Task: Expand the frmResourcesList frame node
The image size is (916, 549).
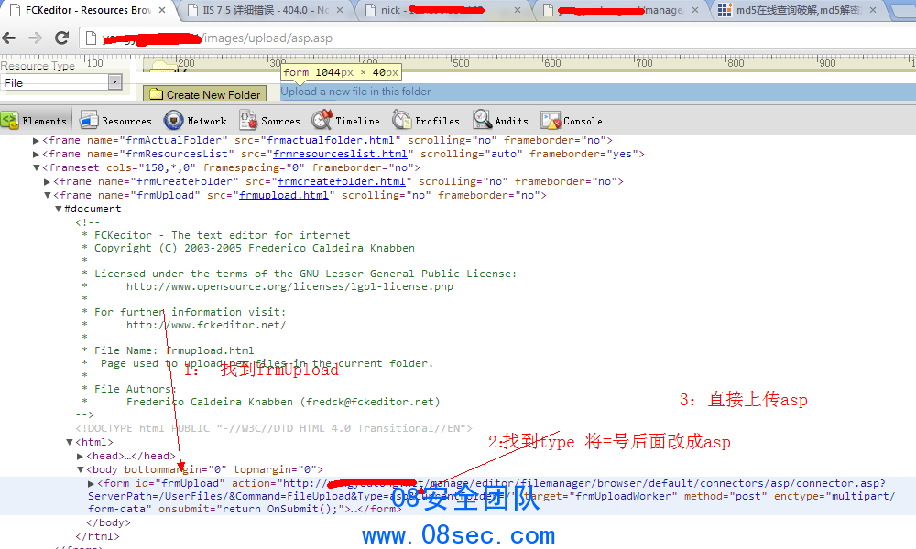Action: [x=37, y=154]
